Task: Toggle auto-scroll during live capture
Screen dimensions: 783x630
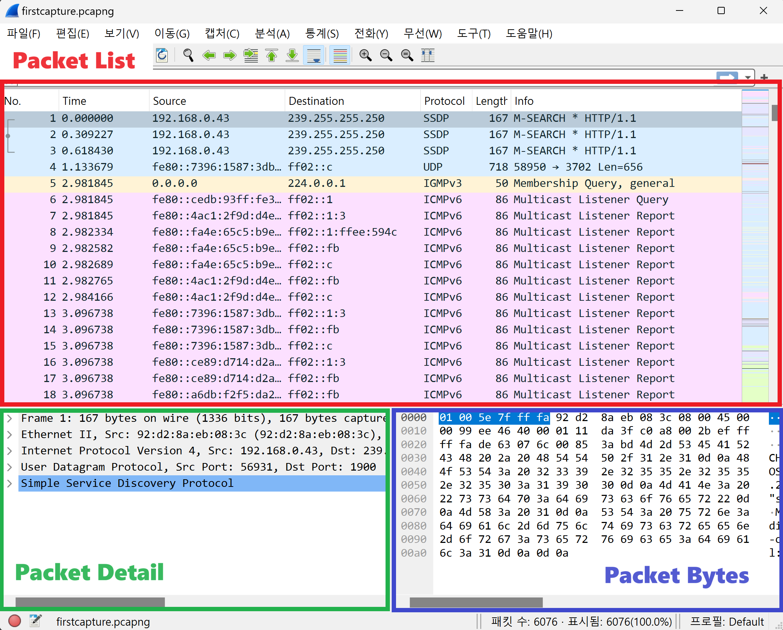Action: pyautogui.click(x=314, y=56)
